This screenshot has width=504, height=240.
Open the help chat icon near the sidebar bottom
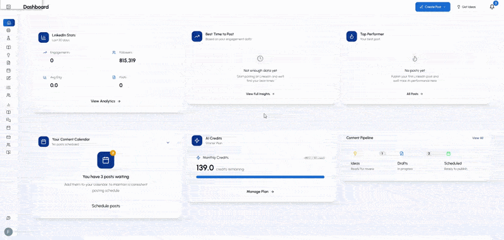point(9,218)
